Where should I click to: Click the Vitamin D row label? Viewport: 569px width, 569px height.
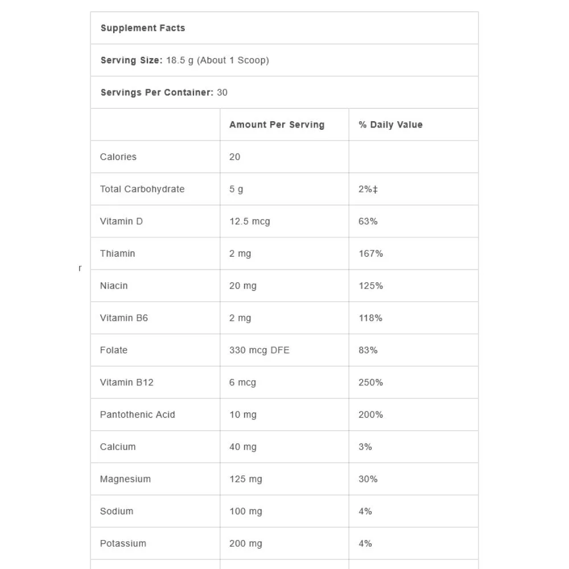(x=122, y=221)
